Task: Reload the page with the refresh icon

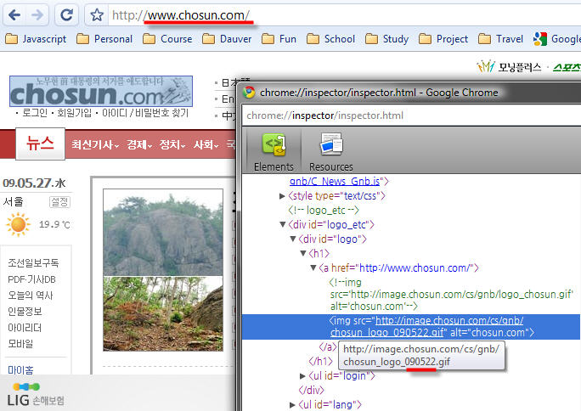Action: click(65, 14)
